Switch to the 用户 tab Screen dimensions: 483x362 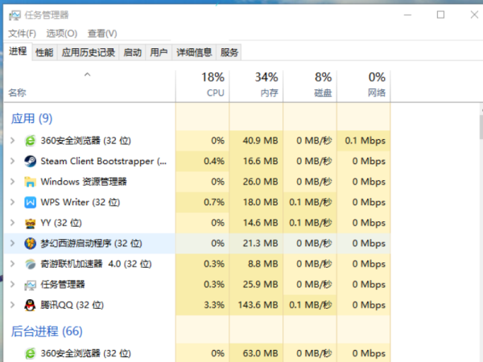(x=159, y=52)
